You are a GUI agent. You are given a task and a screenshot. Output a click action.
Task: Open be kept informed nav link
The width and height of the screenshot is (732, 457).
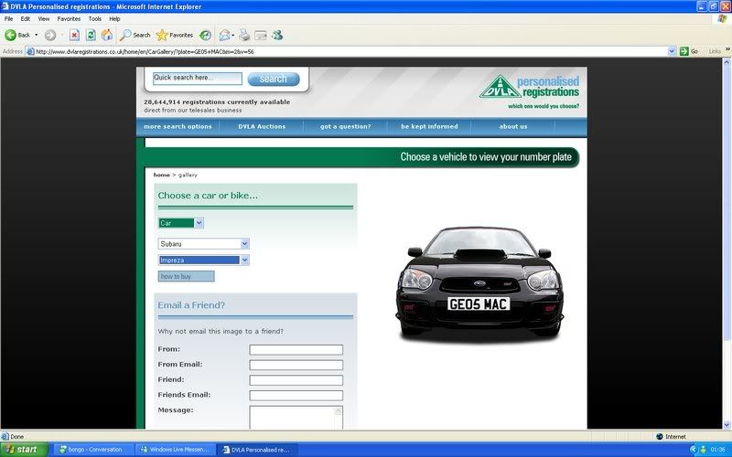pyautogui.click(x=429, y=126)
